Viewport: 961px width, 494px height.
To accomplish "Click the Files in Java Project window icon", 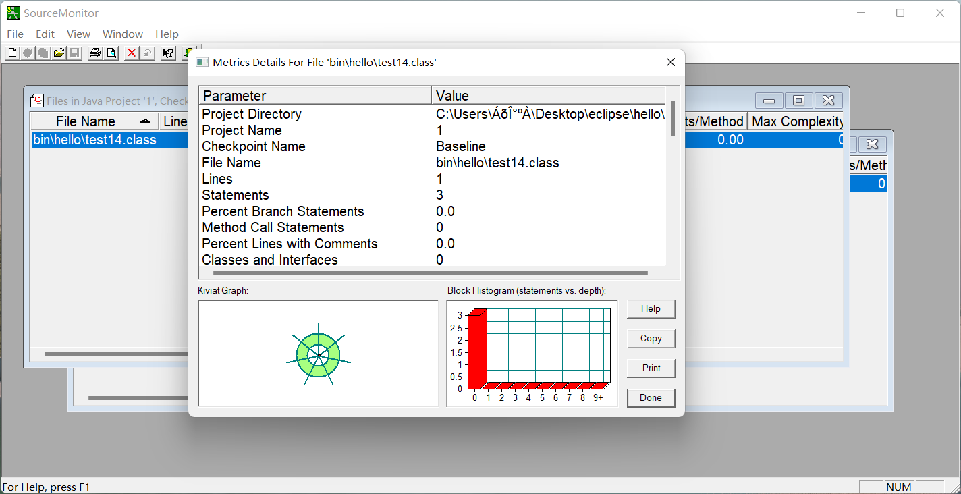I will tap(37, 101).
